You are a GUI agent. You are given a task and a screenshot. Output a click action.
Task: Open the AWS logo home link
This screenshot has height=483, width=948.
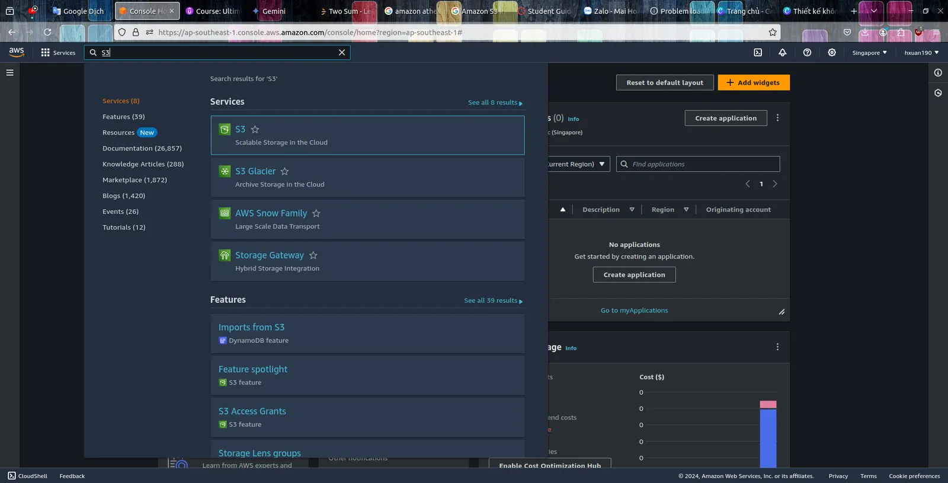pyautogui.click(x=17, y=52)
